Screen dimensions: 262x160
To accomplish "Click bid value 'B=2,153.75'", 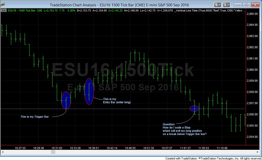I will click(x=84, y=10).
